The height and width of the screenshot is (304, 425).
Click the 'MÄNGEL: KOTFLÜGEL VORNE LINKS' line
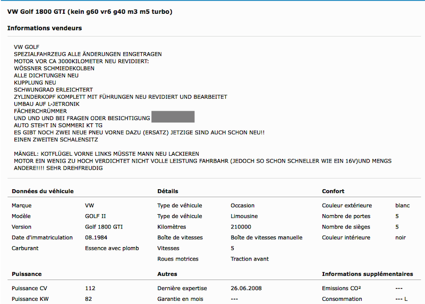(x=107, y=154)
